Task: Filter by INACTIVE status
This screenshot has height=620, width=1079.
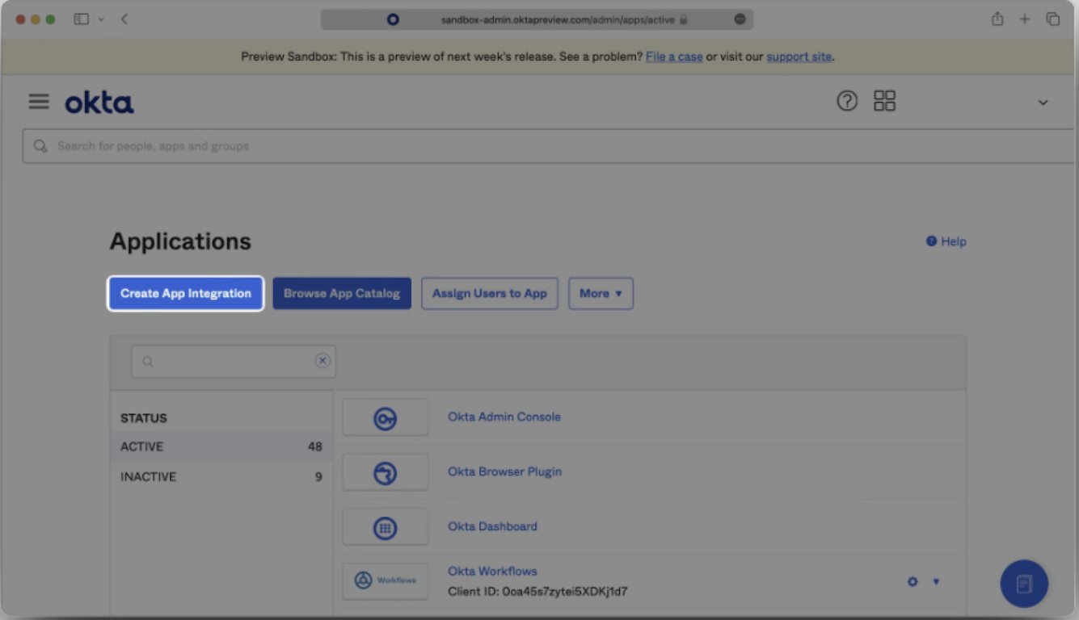Action: [221, 476]
